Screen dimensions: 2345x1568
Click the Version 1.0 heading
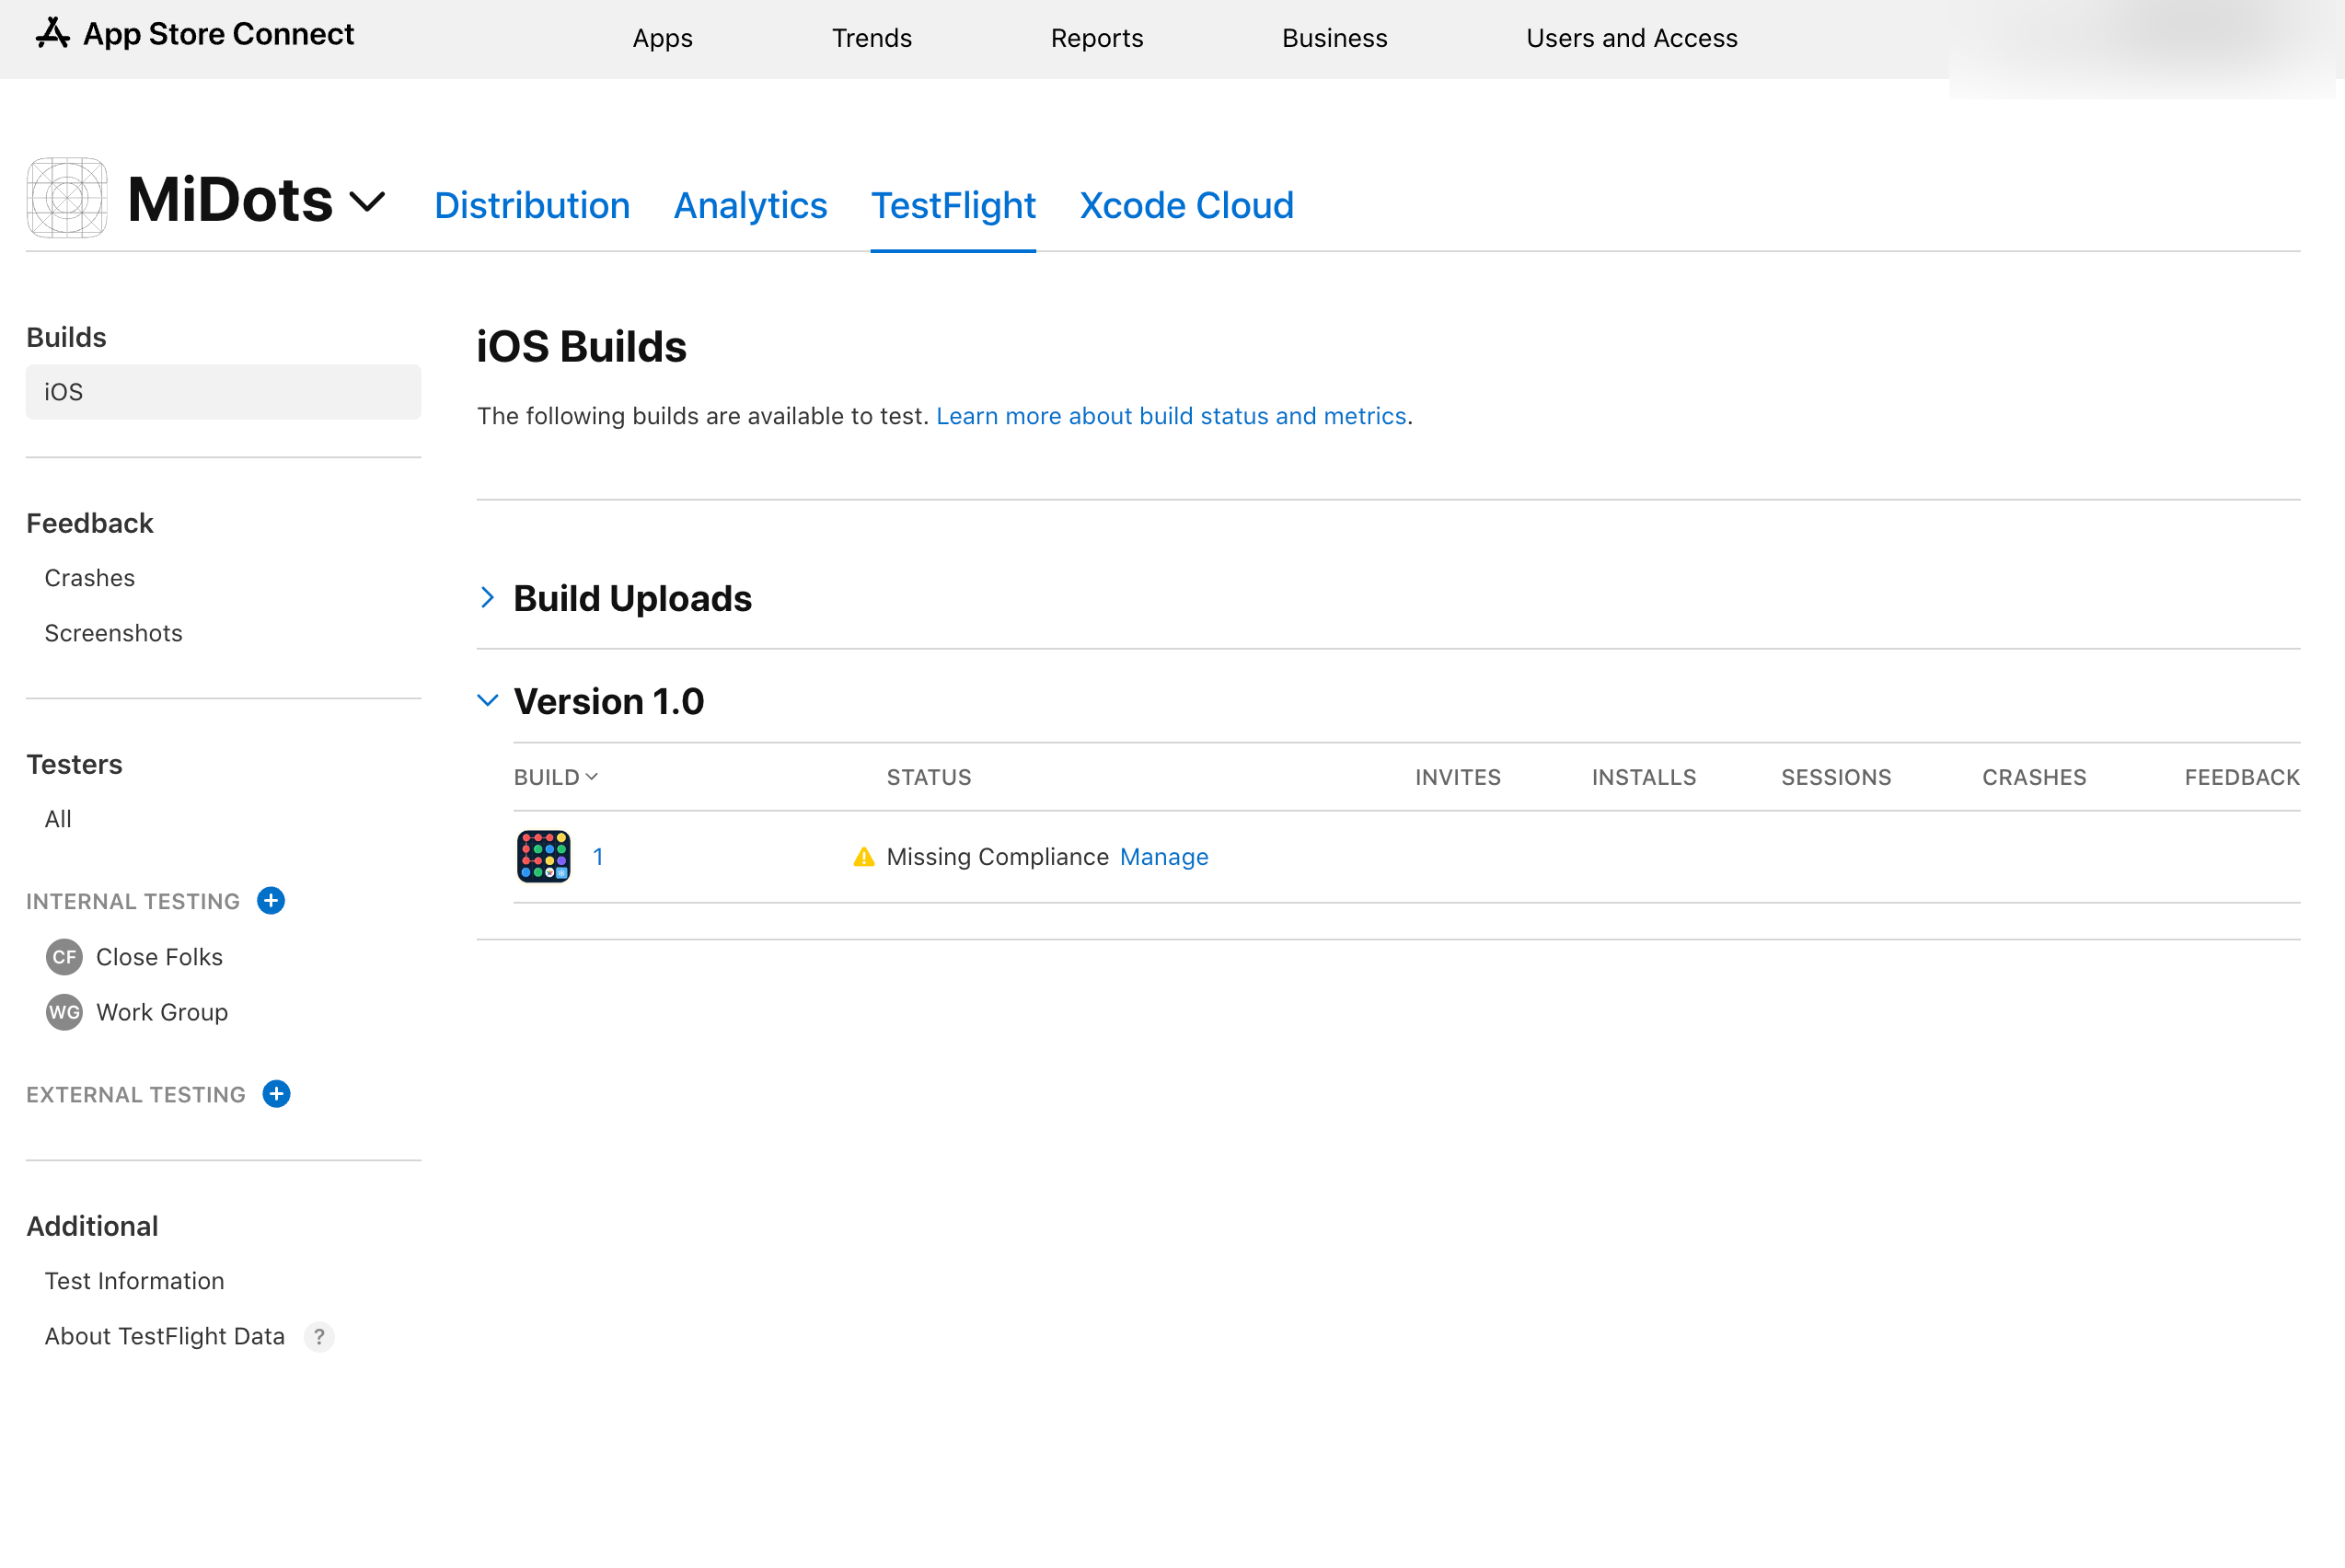609,701
